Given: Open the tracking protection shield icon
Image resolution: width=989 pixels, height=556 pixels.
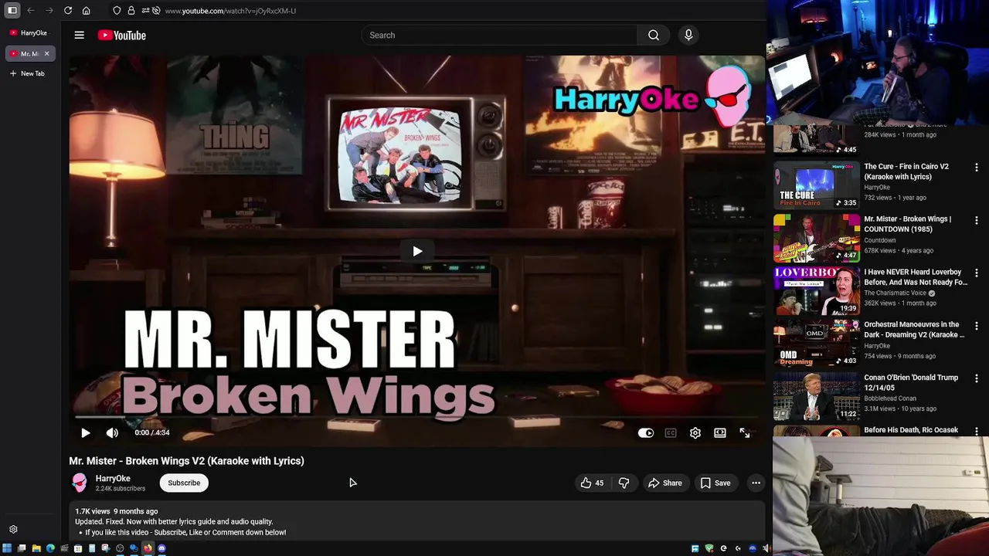Looking at the screenshot, I should click(117, 11).
